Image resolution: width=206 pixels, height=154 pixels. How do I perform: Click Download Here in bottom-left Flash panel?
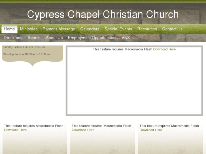[x=15, y=130]
